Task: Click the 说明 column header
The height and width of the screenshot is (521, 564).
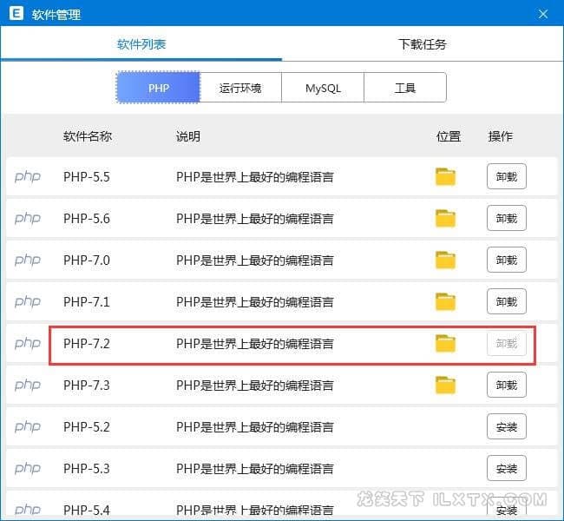Action: pos(187,136)
